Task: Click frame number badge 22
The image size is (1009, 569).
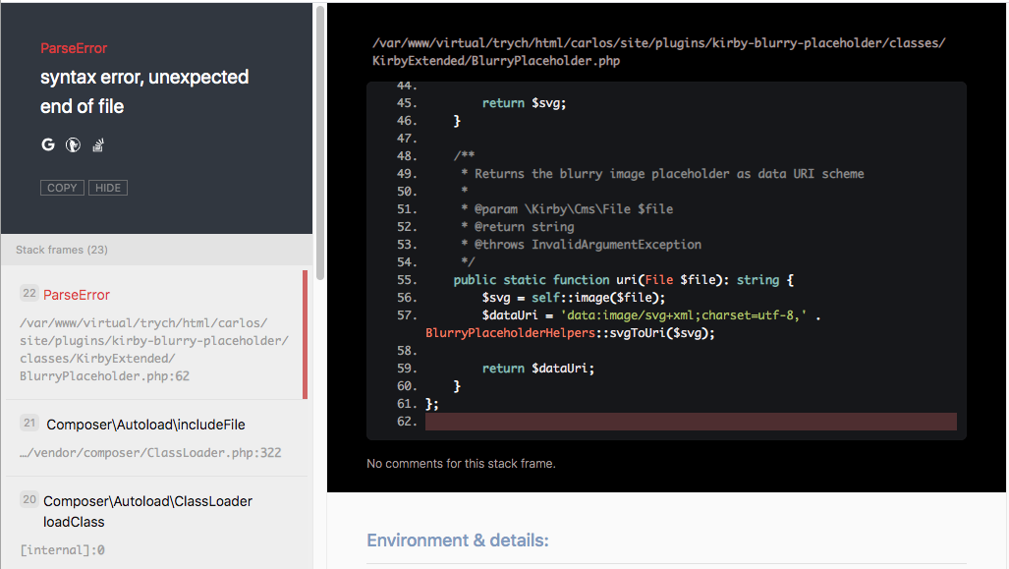Action: click(28, 293)
